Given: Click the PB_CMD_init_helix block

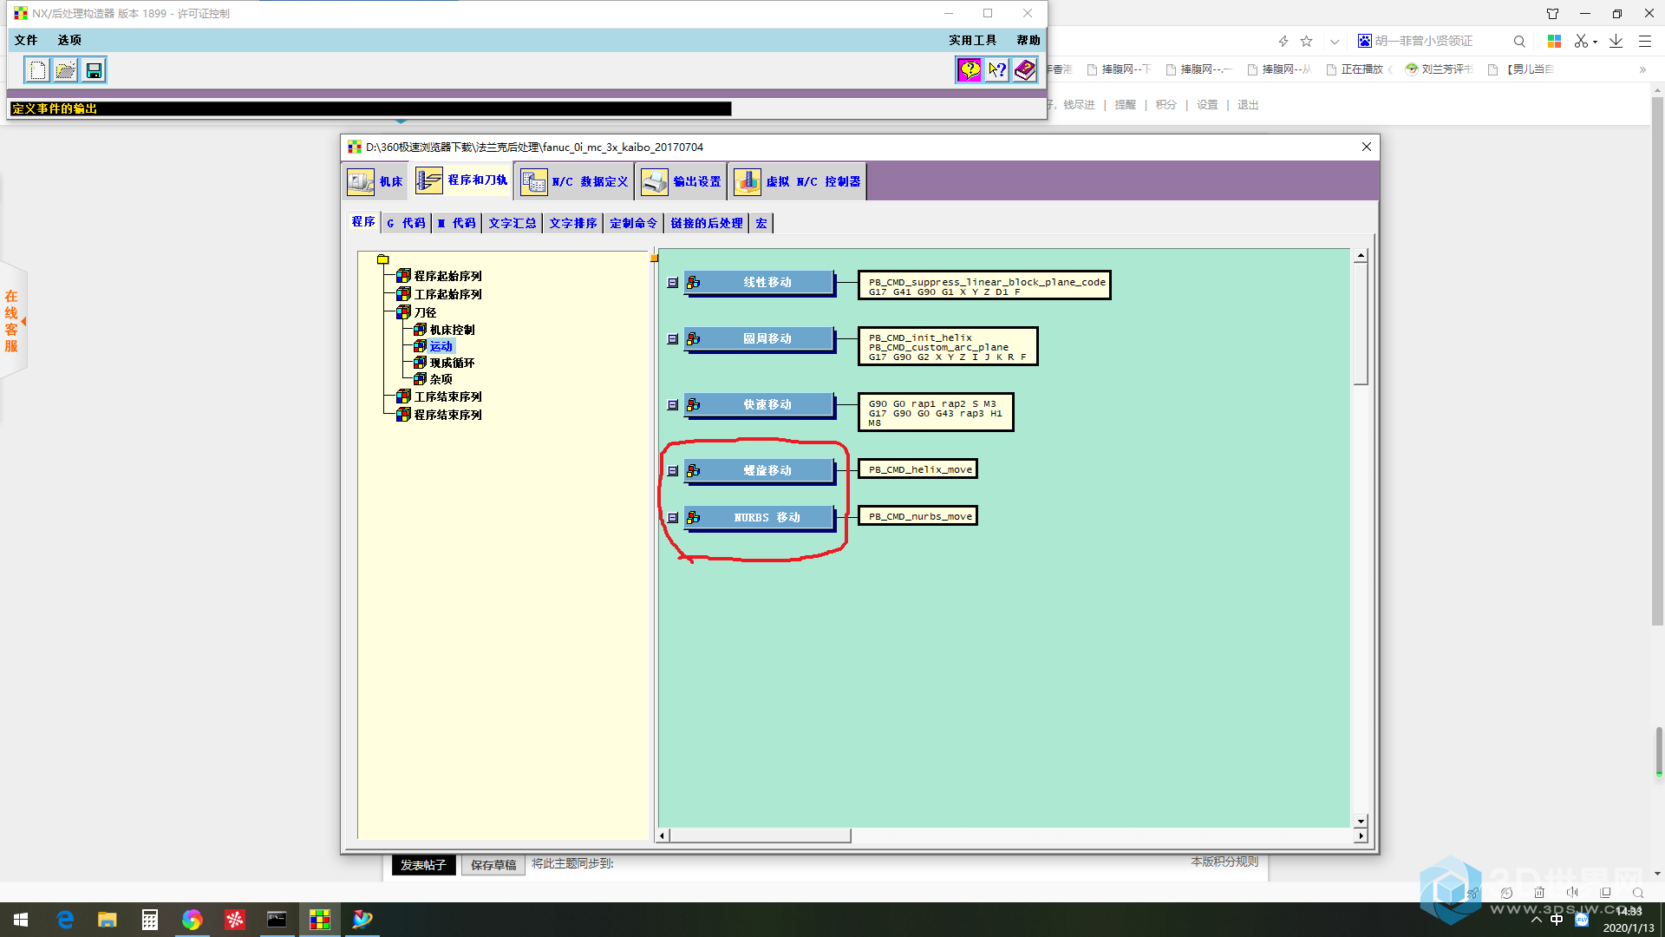Looking at the screenshot, I should tap(948, 346).
